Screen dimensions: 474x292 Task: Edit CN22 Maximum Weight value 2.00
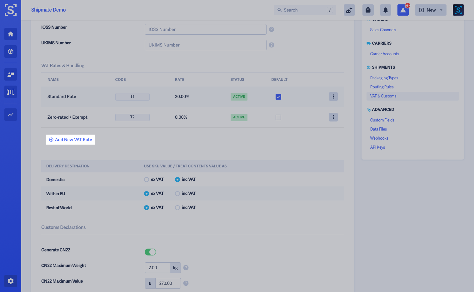pyautogui.click(x=157, y=268)
